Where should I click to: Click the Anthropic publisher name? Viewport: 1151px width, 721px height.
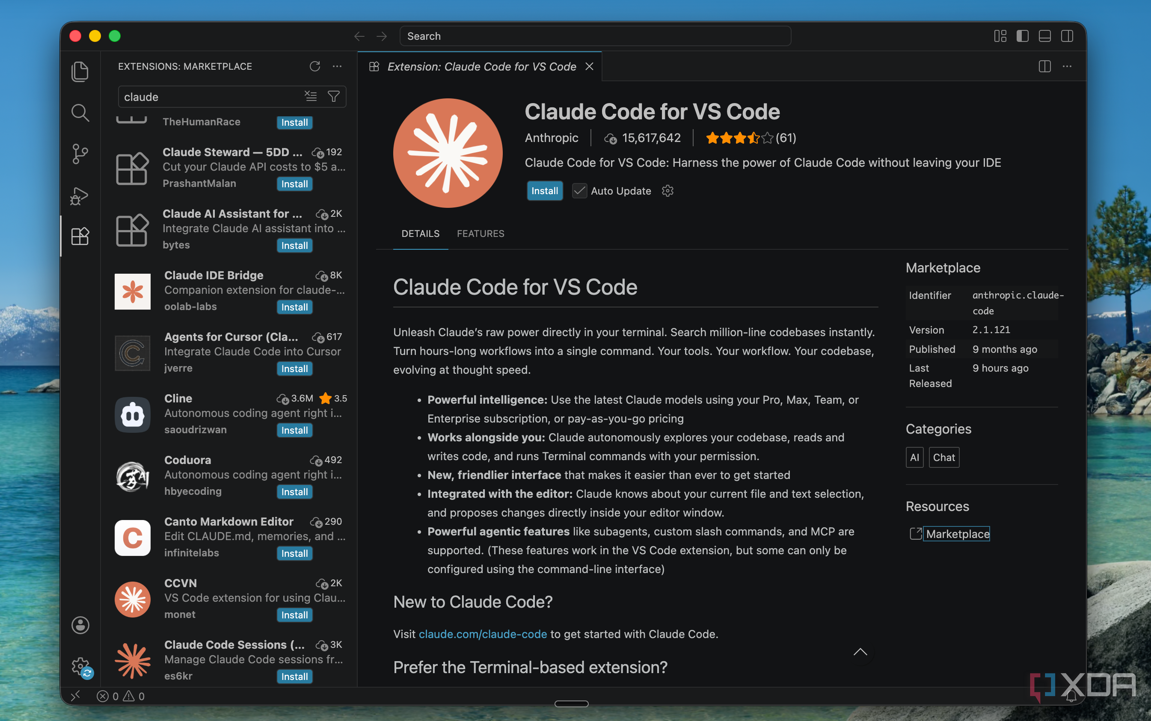pos(552,138)
